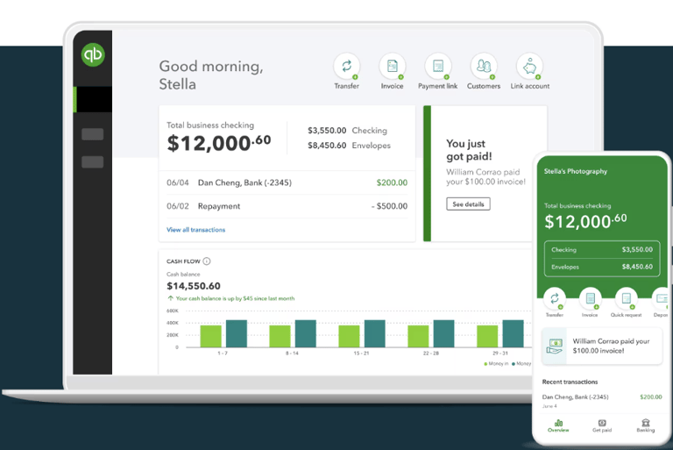673x450 pixels.
Task: Tap Transfer icon in phone app
Action: pos(555,298)
